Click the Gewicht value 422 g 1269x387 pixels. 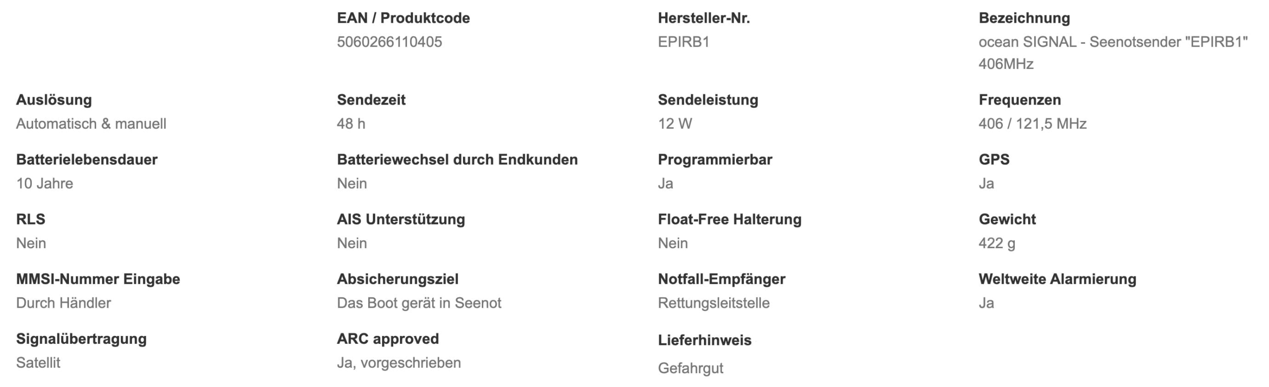tap(996, 243)
